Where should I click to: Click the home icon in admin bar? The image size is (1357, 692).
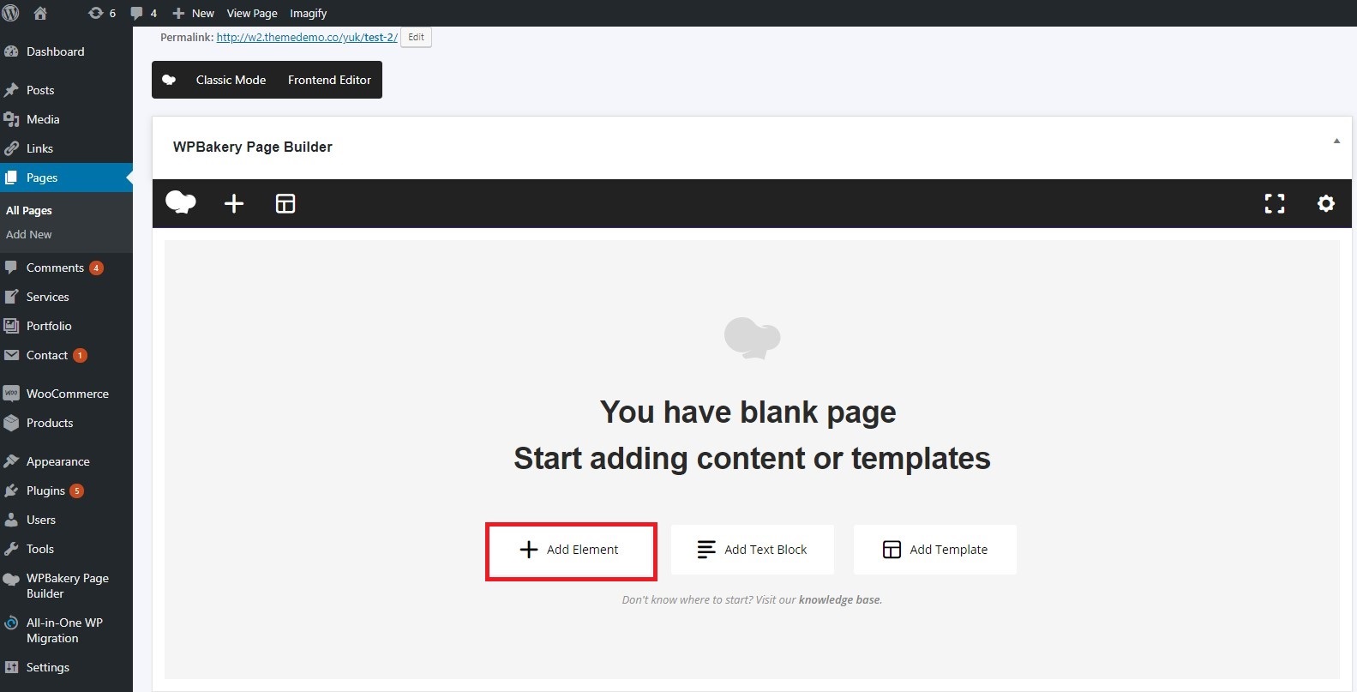[40, 13]
